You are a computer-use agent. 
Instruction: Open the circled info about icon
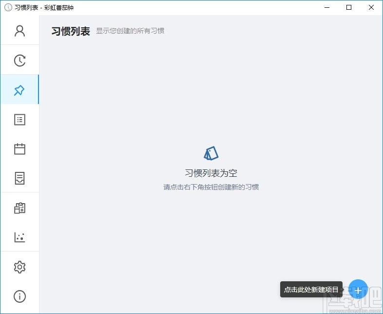[x=19, y=296]
